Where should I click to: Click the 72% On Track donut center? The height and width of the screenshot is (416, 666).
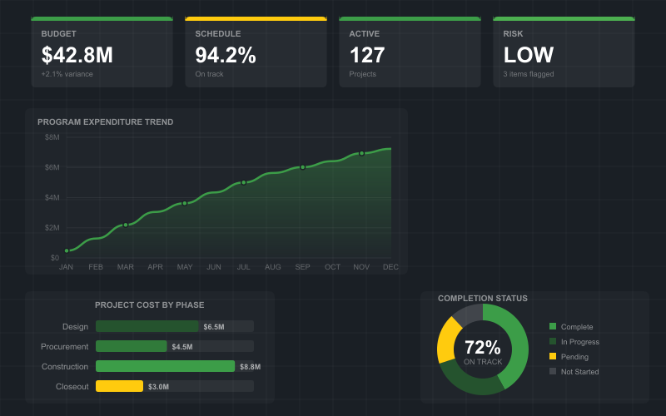click(x=483, y=350)
